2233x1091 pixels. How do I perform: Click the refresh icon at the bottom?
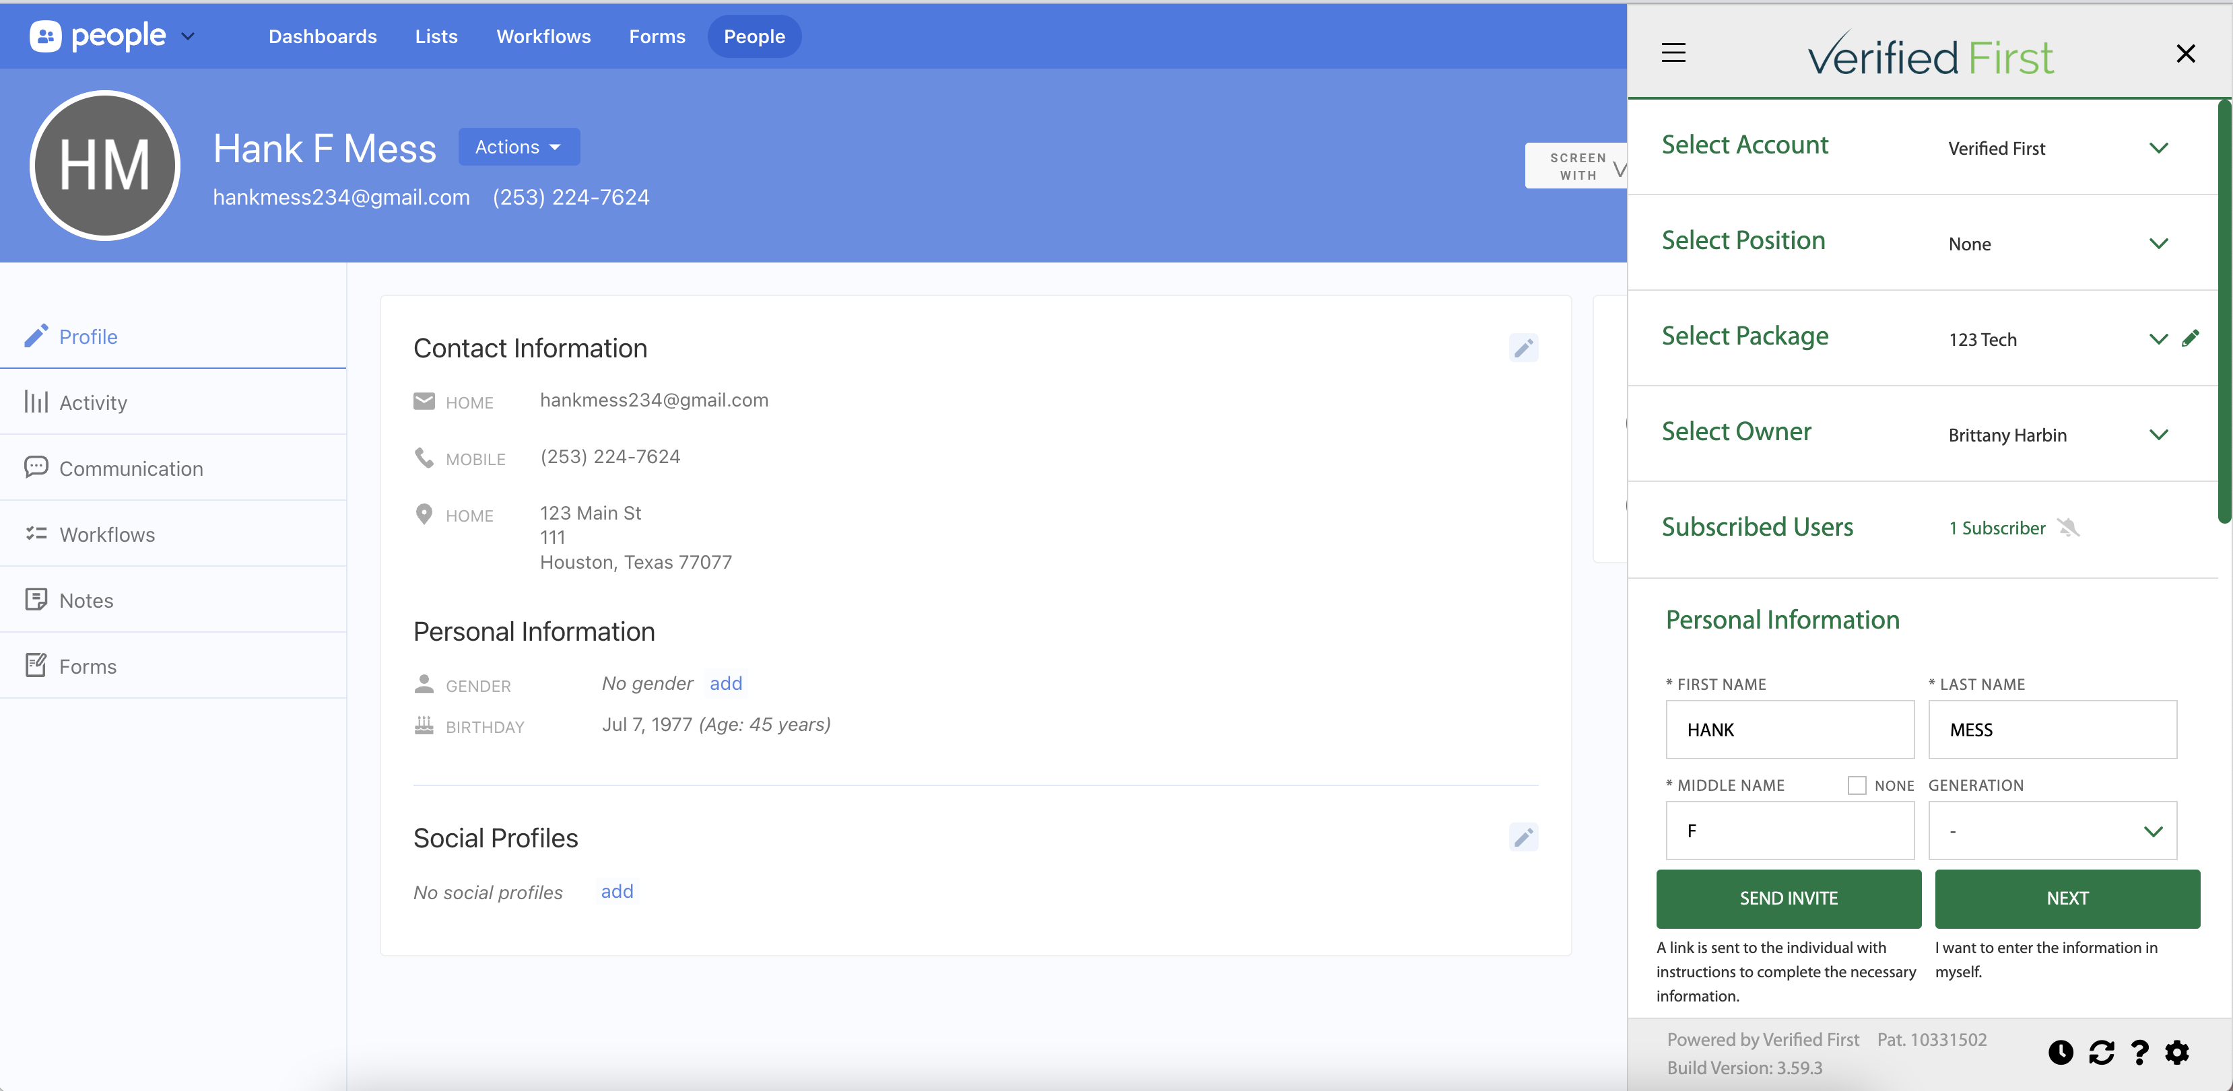(2101, 1053)
